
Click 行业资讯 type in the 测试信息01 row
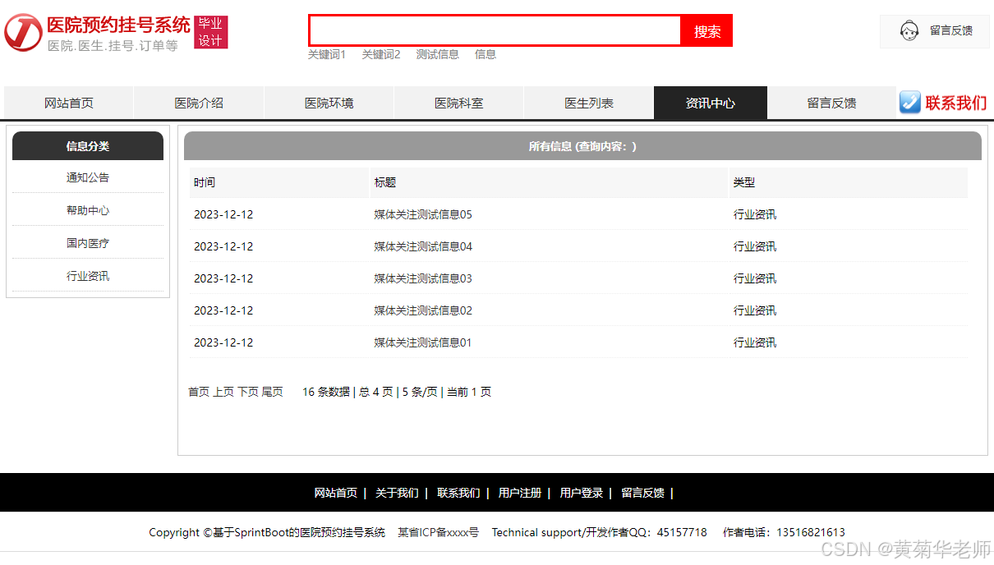[755, 342]
